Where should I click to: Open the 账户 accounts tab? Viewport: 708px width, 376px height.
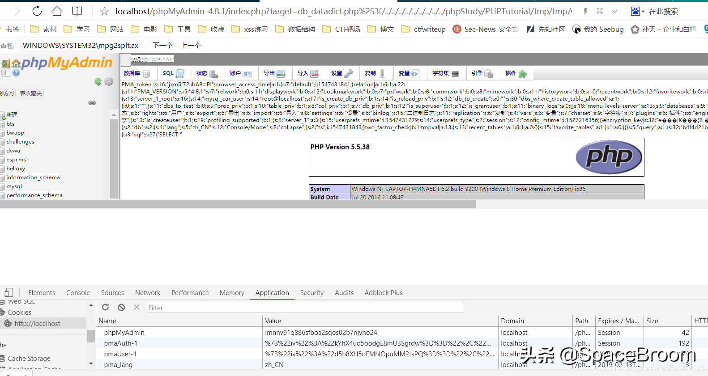click(x=241, y=73)
